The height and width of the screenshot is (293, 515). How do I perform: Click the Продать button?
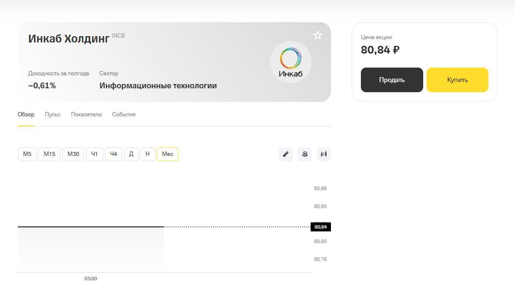pyautogui.click(x=392, y=80)
